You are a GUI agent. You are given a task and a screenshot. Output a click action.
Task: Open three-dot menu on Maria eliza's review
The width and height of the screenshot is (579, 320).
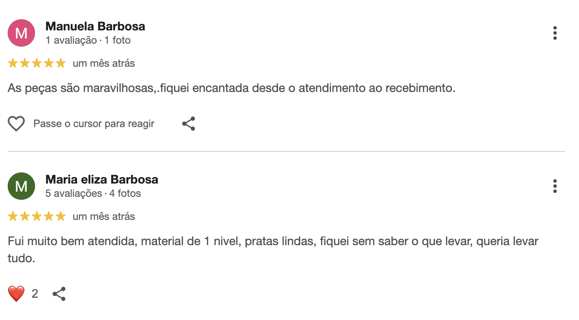[555, 186]
